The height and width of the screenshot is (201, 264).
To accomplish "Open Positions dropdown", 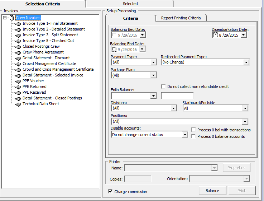I will (245, 121).
